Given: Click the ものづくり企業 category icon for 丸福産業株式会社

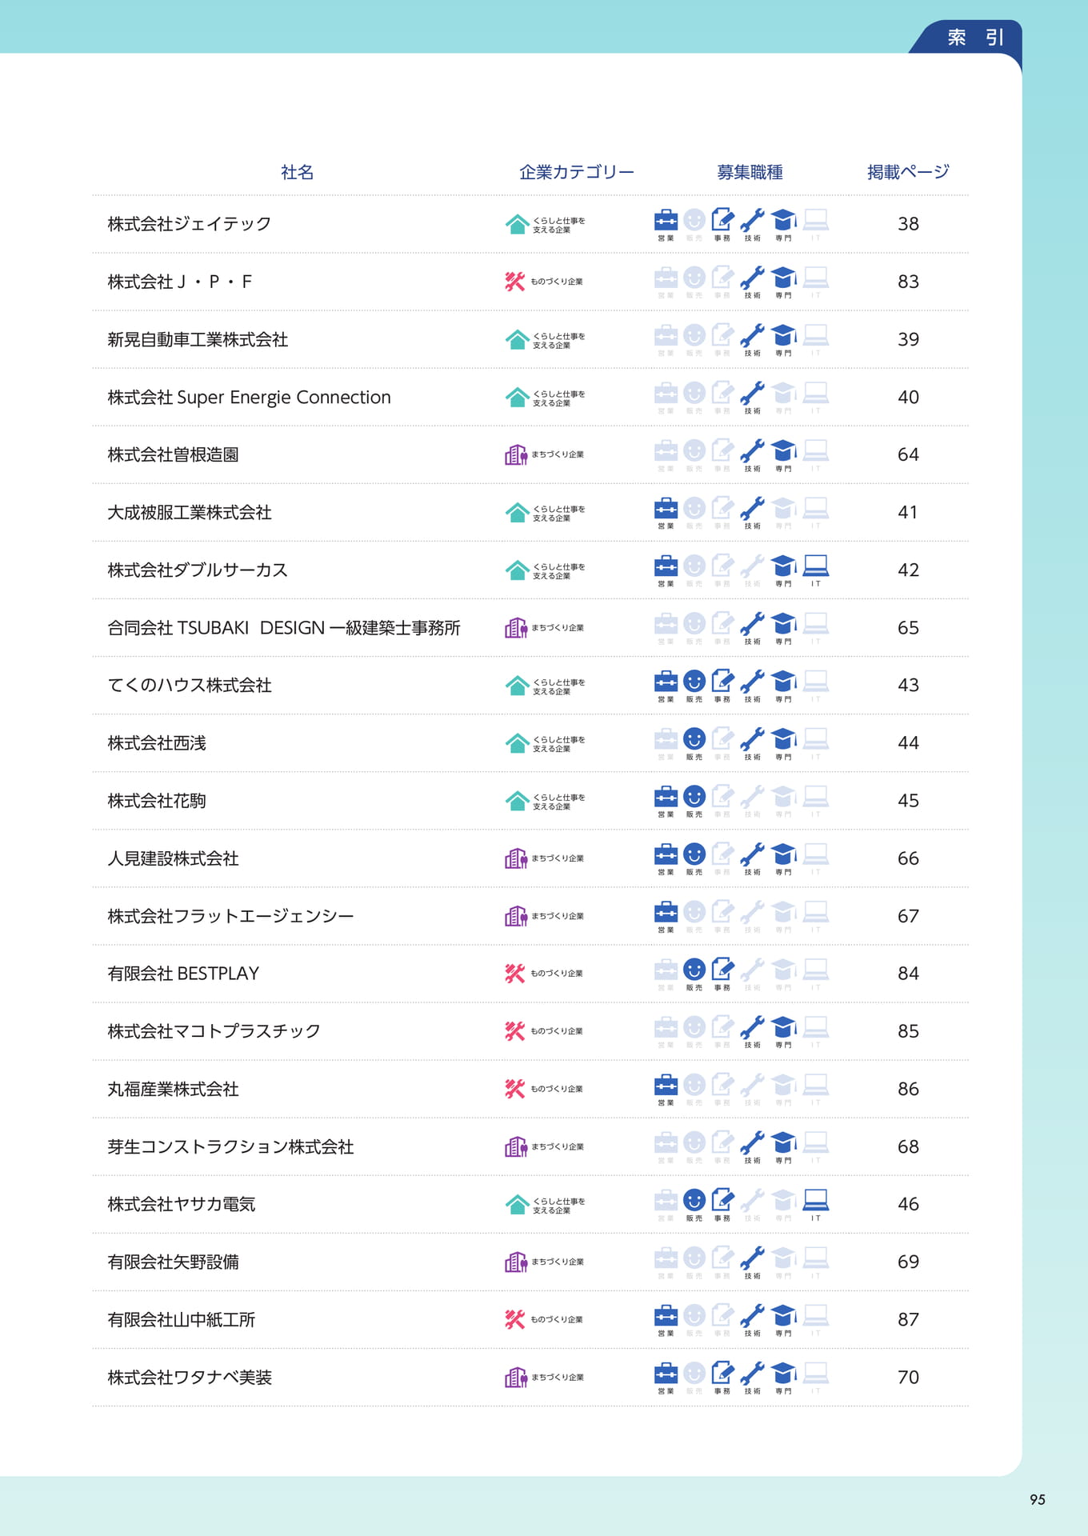Looking at the screenshot, I should coord(514,1089).
